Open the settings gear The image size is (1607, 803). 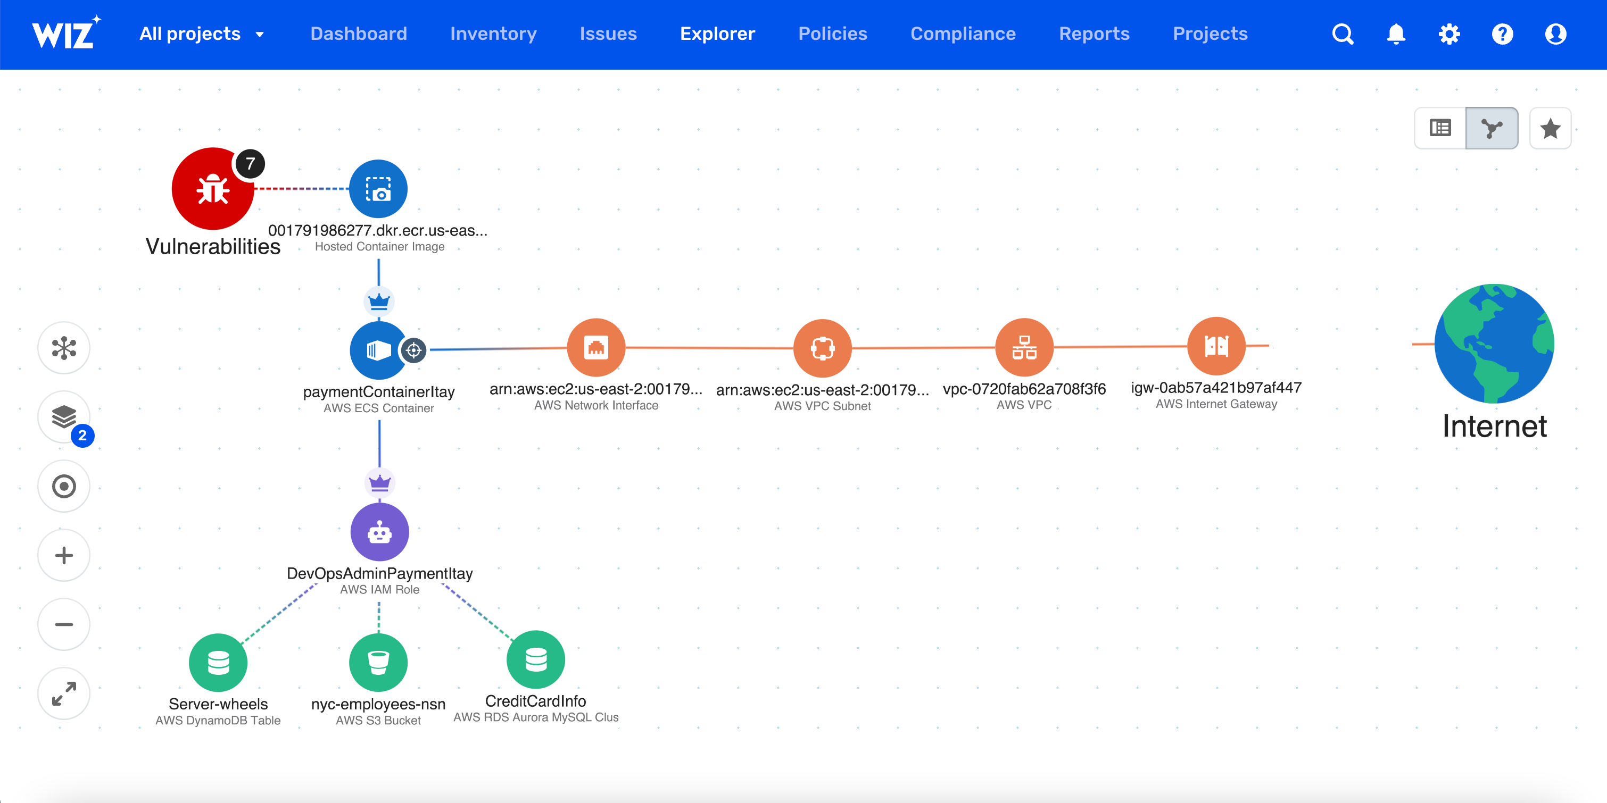(1449, 34)
